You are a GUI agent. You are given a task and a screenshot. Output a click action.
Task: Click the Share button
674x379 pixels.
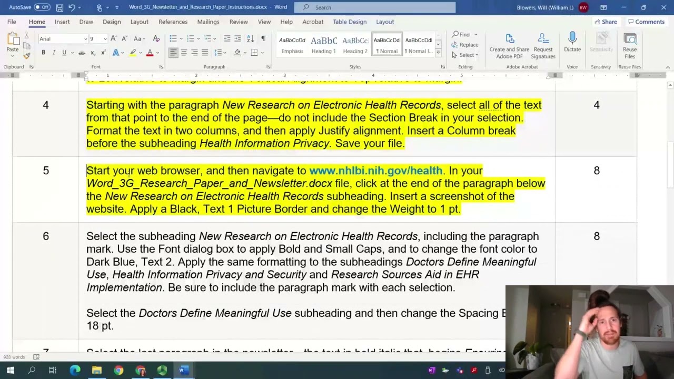tap(606, 22)
